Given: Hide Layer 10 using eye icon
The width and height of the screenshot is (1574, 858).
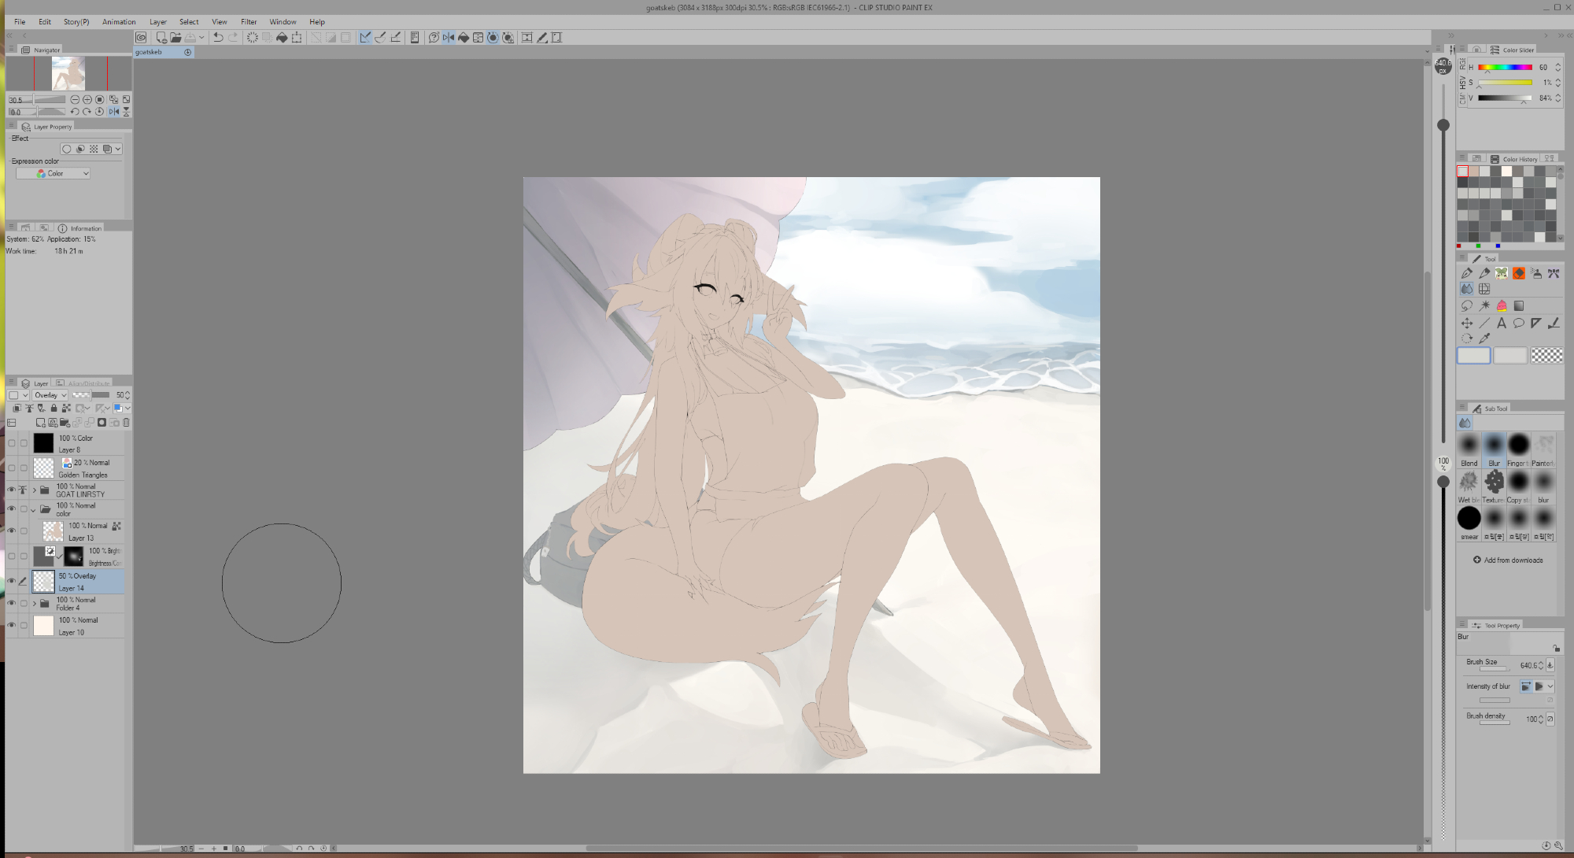Looking at the screenshot, I should [12, 625].
